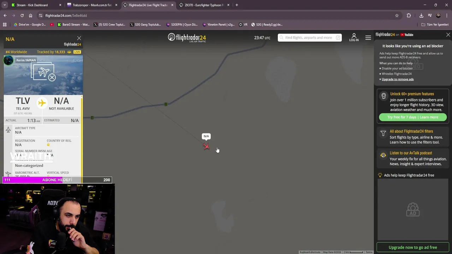Open Tüm Yer İşaretleri bookmarks folder
Viewport: 452px width, 254px height.
pyautogui.click(x=435, y=25)
